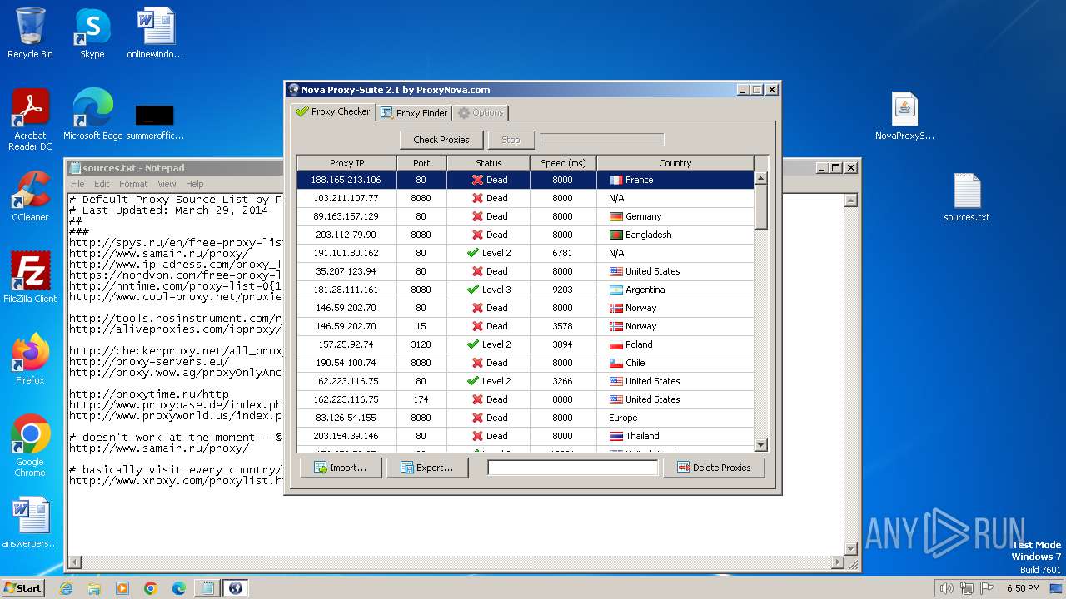Open the Options tab
This screenshot has width=1066, height=599.
[x=481, y=112]
